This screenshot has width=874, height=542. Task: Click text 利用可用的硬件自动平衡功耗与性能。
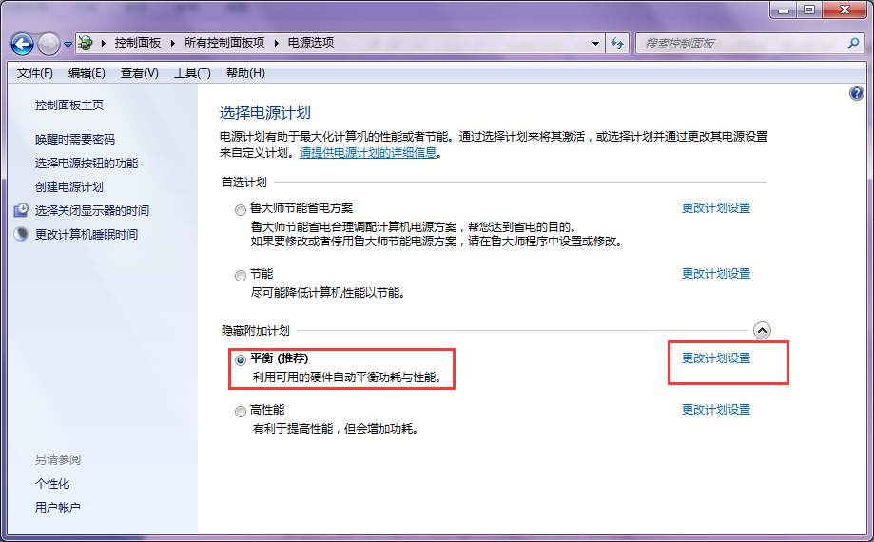(x=347, y=377)
